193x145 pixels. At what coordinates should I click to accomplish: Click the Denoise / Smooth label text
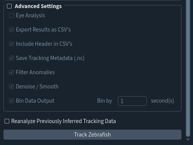point(37,87)
